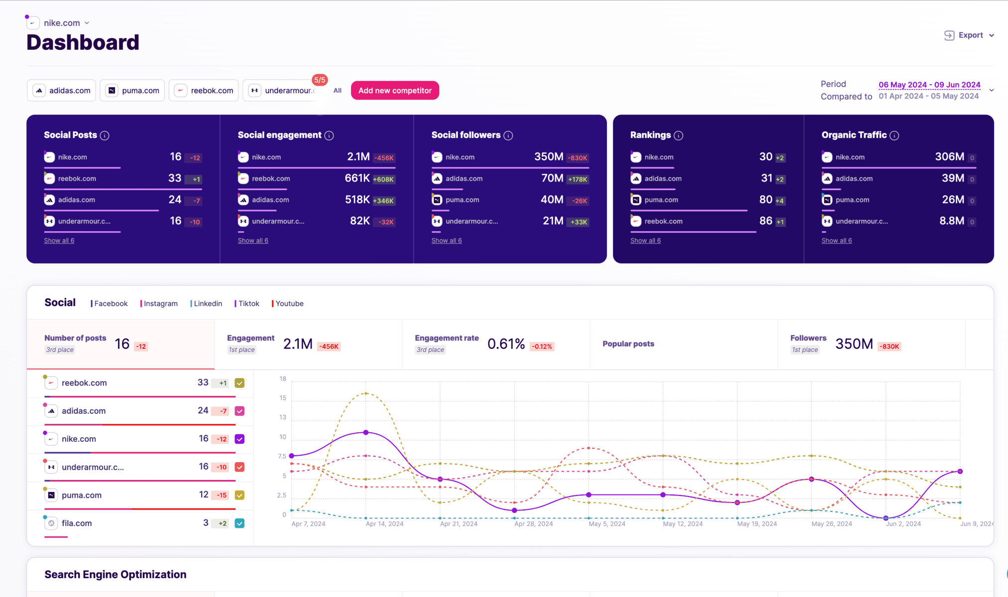The image size is (1008, 597).
Task: Expand the period date range chevron
Action: click(x=992, y=91)
